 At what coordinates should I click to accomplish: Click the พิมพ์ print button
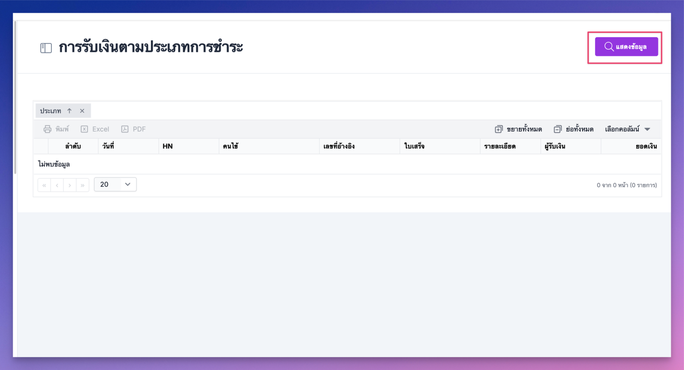tap(56, 129)
